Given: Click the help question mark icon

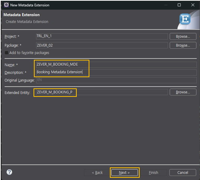Looking at the screenshot, I should [9, 172].
